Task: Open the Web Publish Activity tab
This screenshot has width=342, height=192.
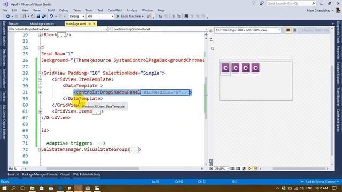Action: [x=87, y=174]
